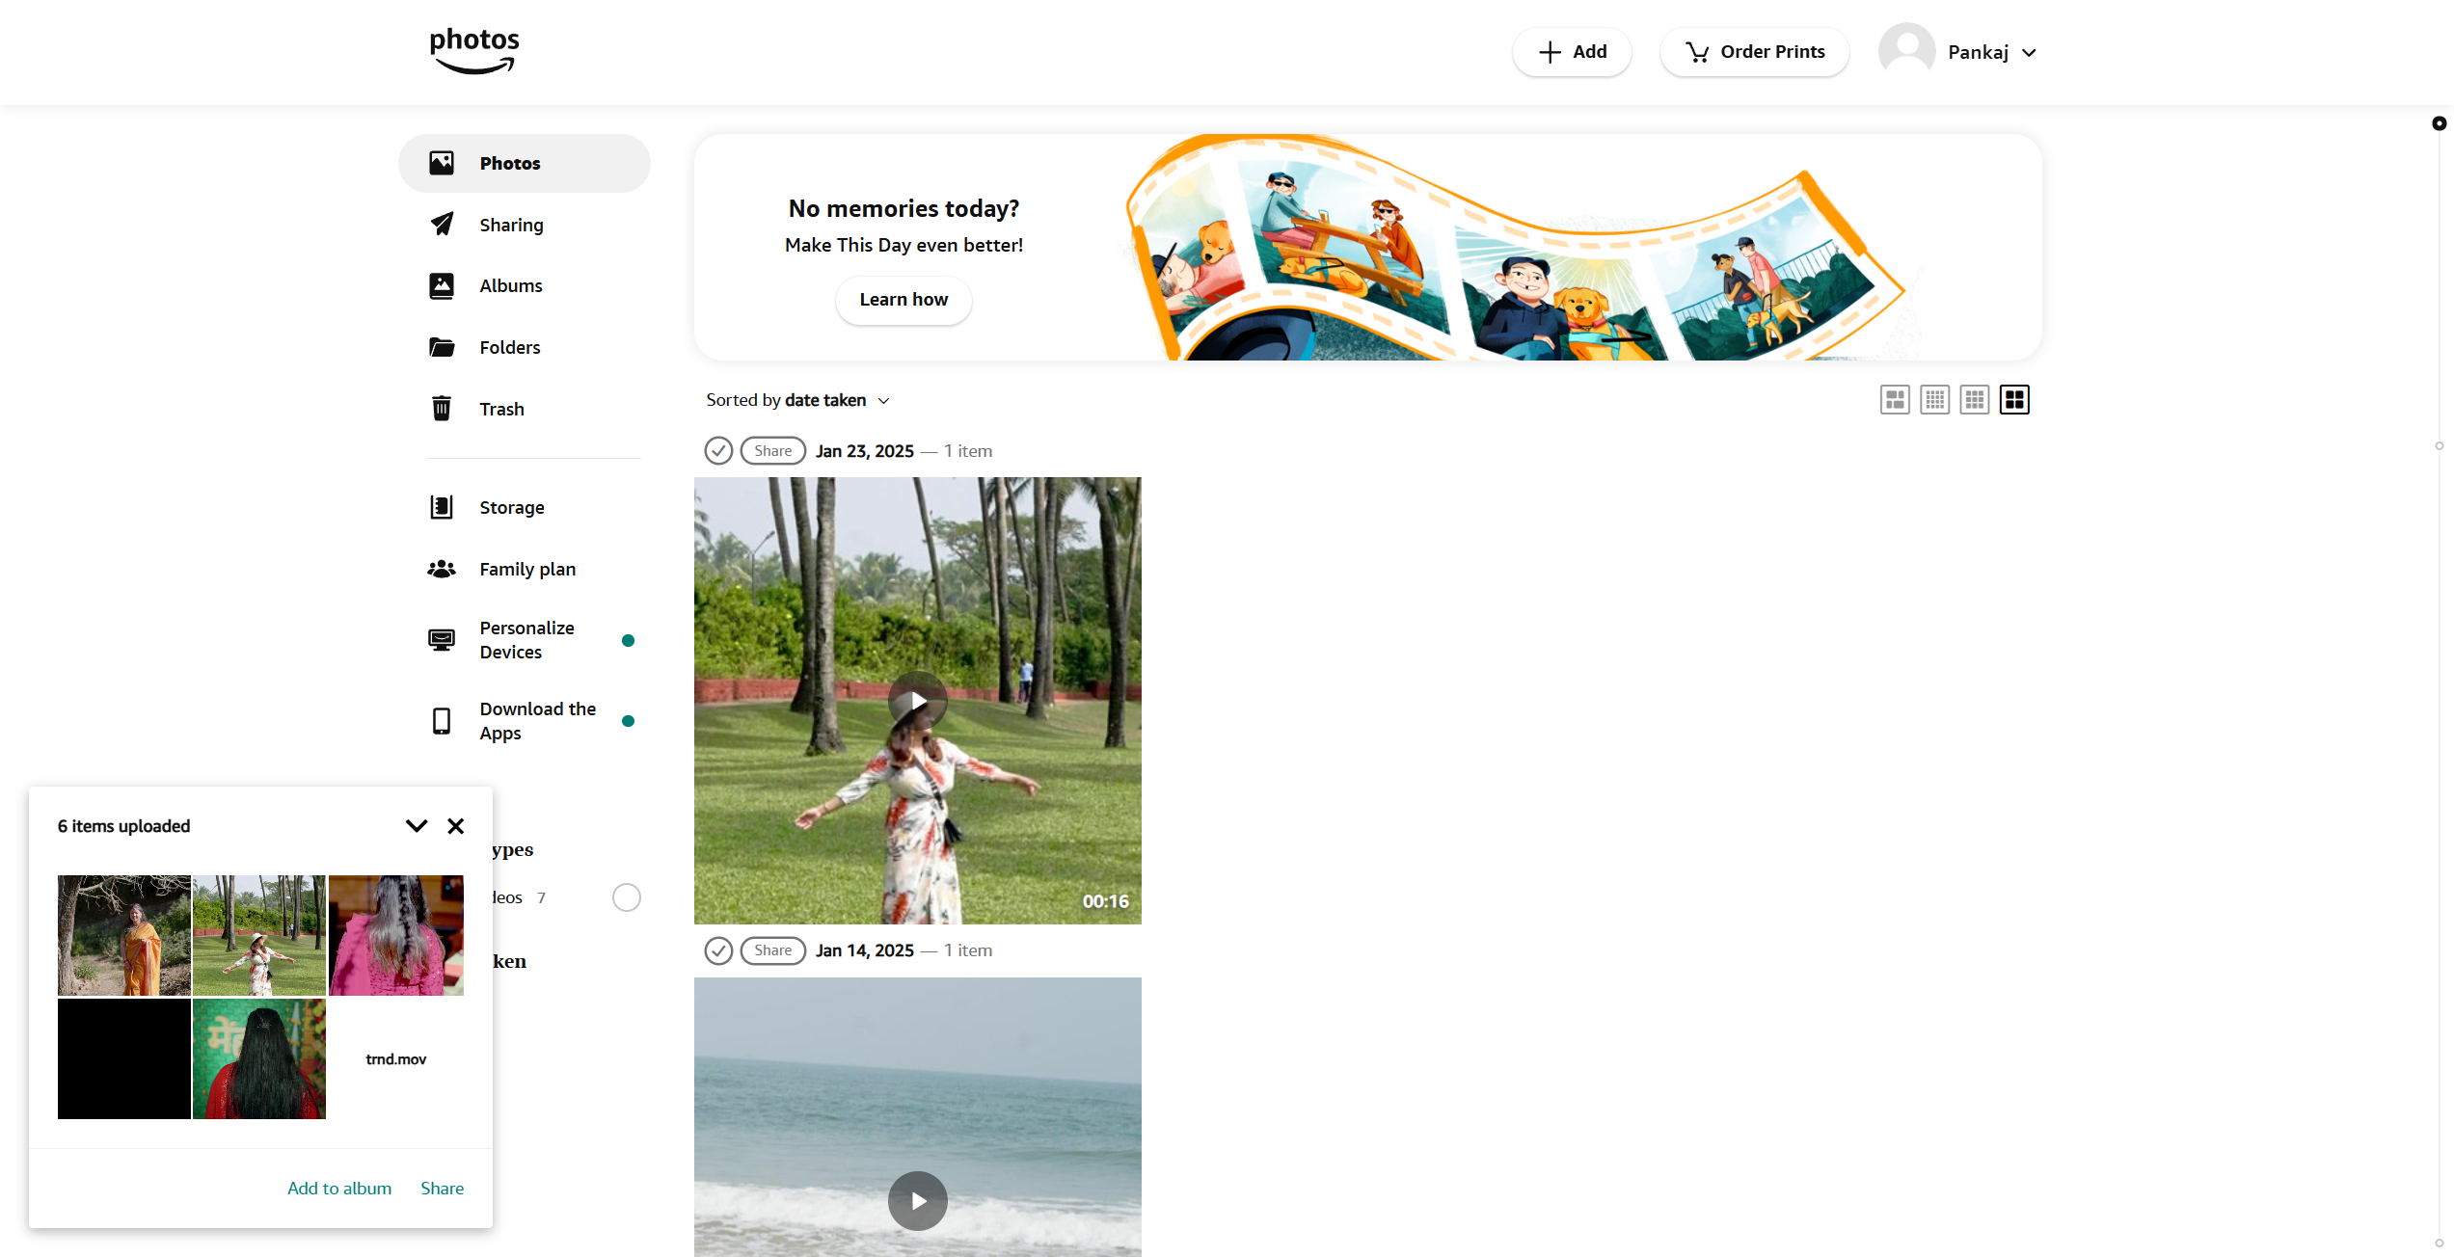Switch to the mosaic grid view
2454x1257 pixels.
click(x=1894, y=399)
